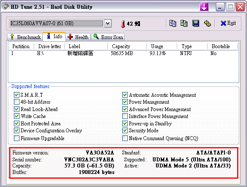Open the options (gold wrench) icon
Screen dimensions: 247x187
[207, 23]
